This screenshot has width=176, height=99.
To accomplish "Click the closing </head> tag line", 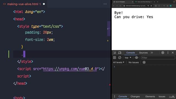I will (20, 83).
